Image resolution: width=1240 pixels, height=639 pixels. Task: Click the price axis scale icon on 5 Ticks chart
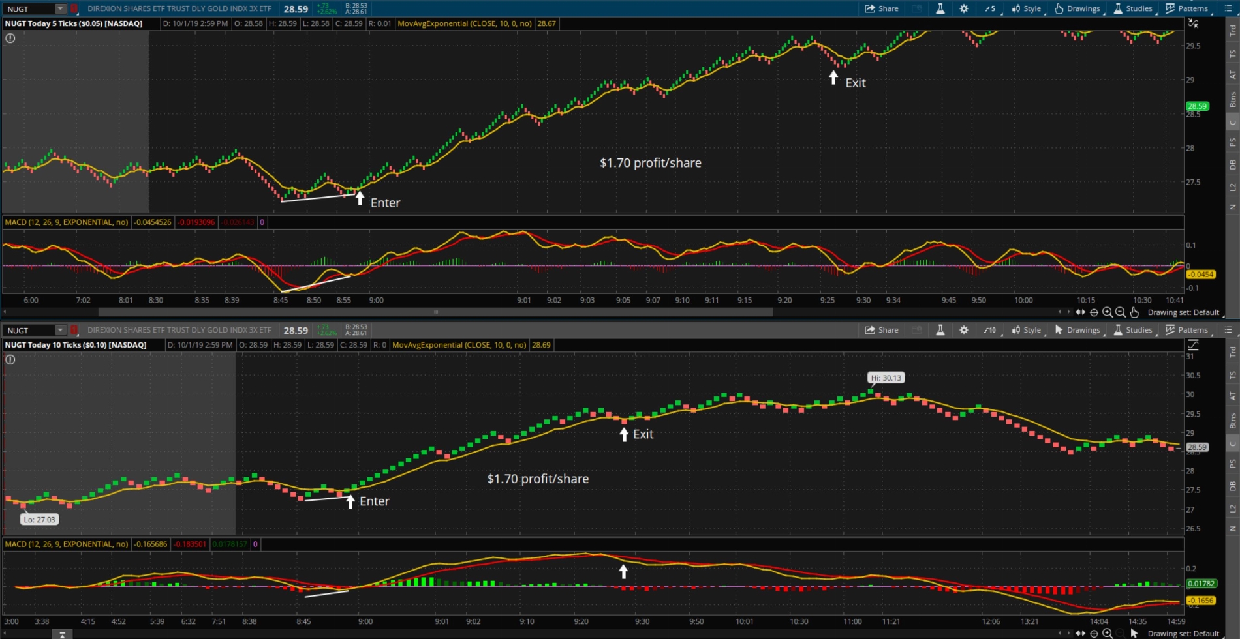pyautogui.click(x=1194, y=23)
